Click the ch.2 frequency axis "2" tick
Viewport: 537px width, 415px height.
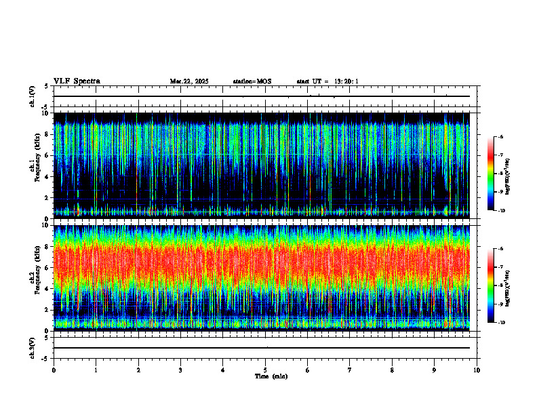coord(47,310)
